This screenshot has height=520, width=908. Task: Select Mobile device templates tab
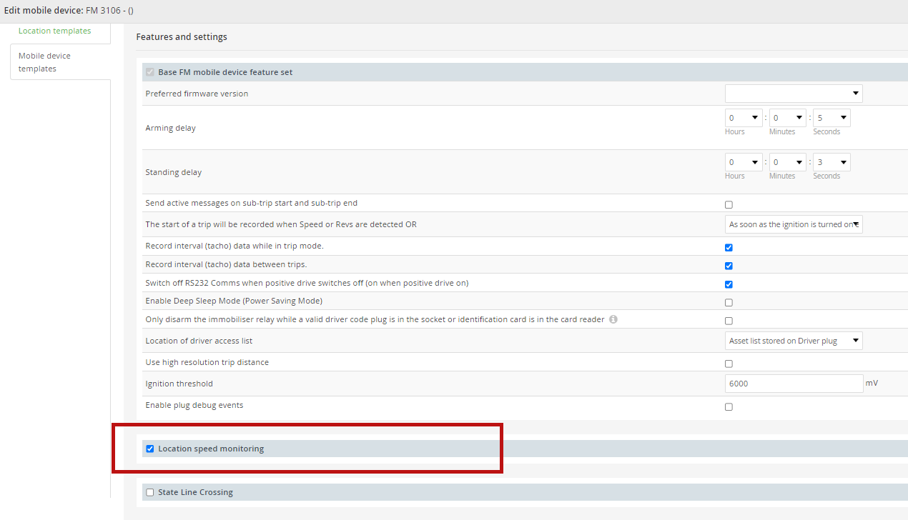(60, 62)
